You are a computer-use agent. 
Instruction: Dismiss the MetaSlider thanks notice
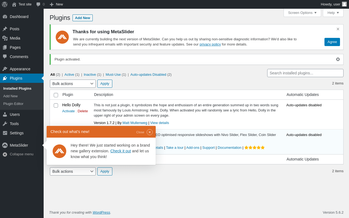338,29
